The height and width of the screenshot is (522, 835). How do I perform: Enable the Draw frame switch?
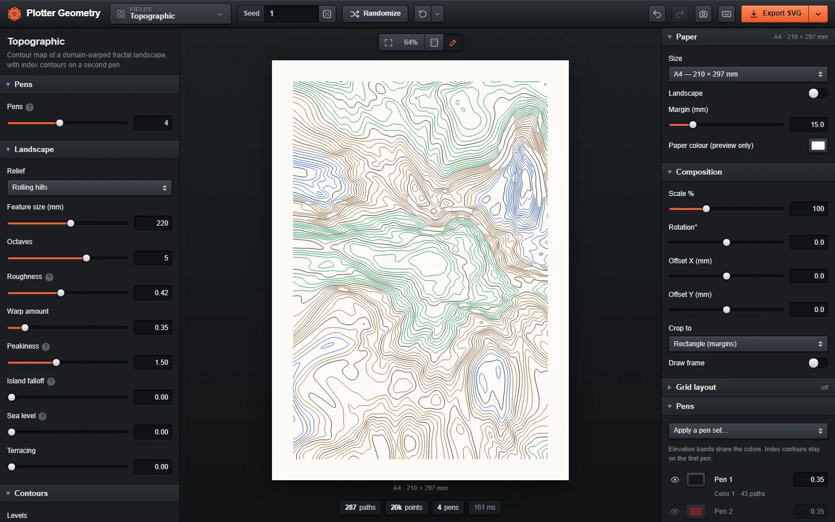pyautogui.click(x=818, y=363)
